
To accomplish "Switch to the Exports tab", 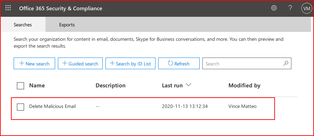I will (x=67, y=25).
